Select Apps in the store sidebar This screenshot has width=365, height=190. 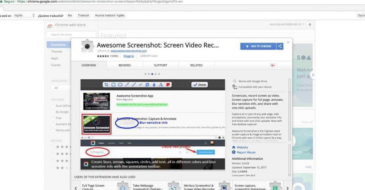coord(55,58)
